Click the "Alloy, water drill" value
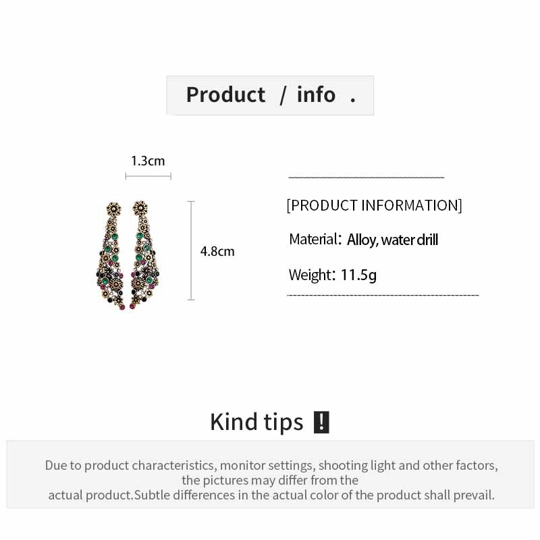Image resolution: width=540 pixels, height=540 pixels. (x=393, y=240)
